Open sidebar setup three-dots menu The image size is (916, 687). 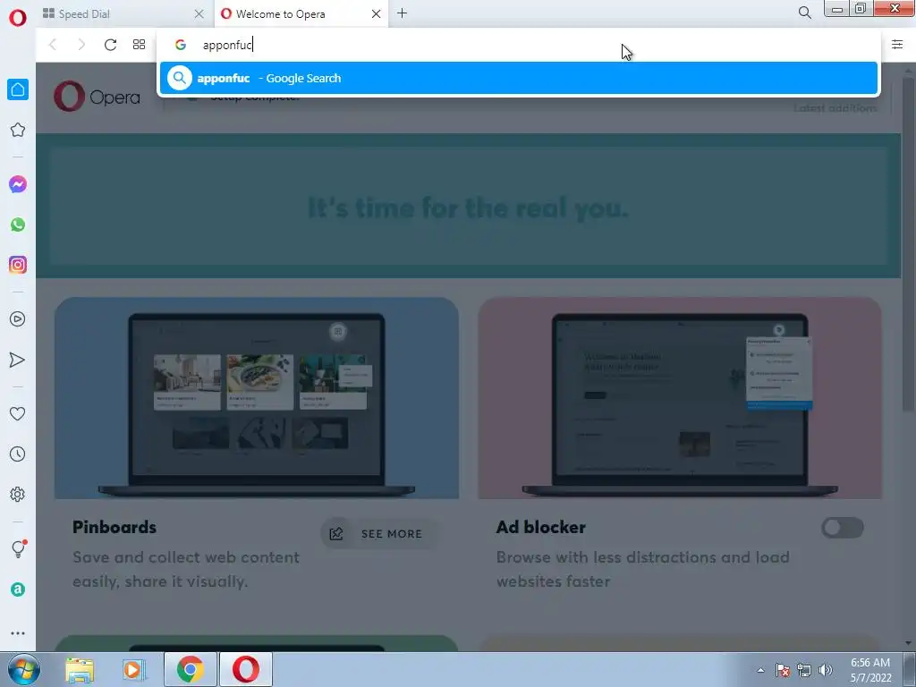(x=18, y=633)
